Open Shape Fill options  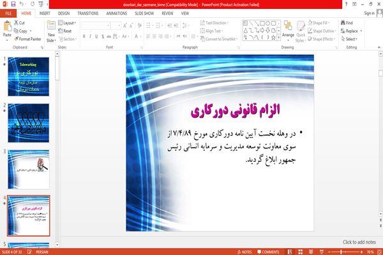[319, 23]
